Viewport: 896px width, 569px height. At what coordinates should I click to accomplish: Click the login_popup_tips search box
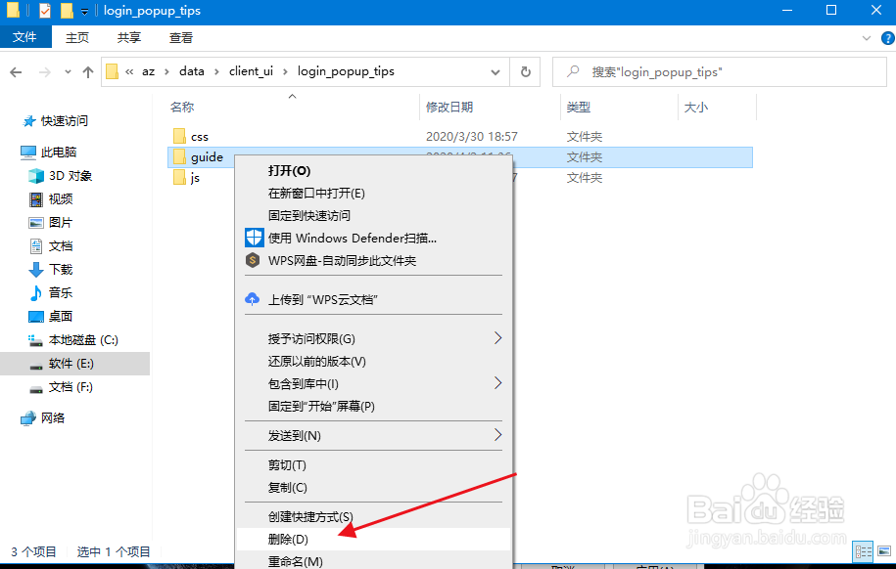(x=720, y=71)
